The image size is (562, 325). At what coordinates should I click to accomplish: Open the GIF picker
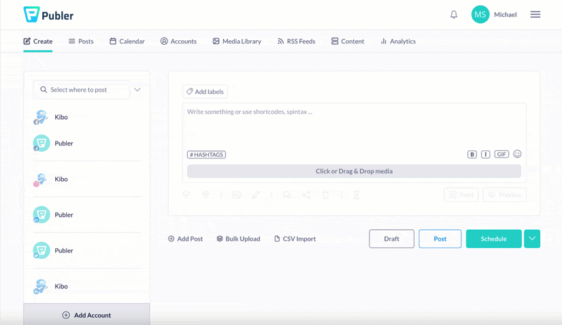[x=501, y=154]
